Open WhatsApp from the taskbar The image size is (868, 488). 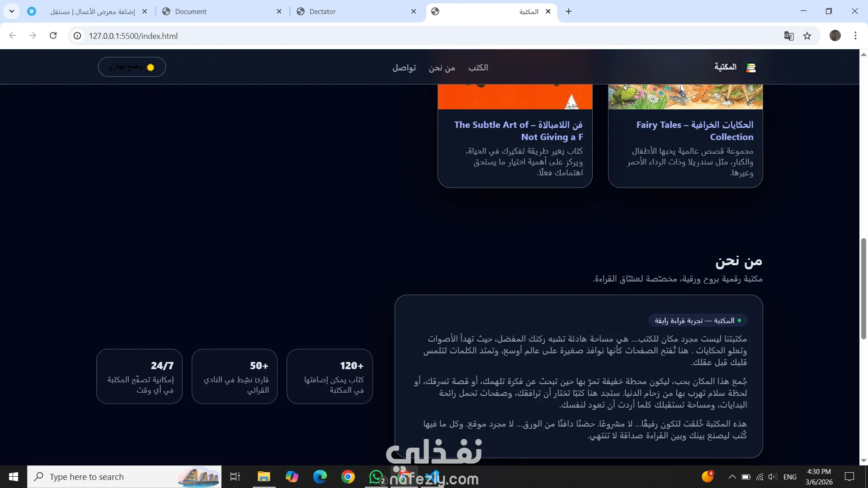click(x=376, y=477)
